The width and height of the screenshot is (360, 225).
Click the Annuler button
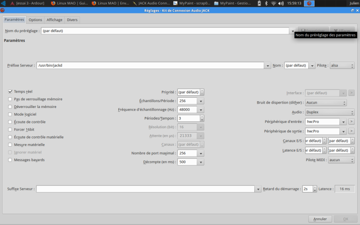(320, 219)
